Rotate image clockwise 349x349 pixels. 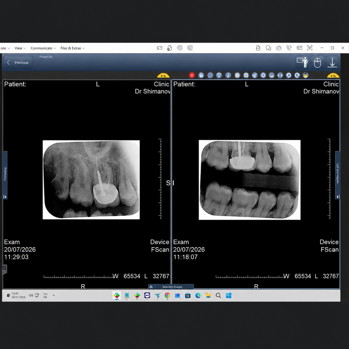297,75
